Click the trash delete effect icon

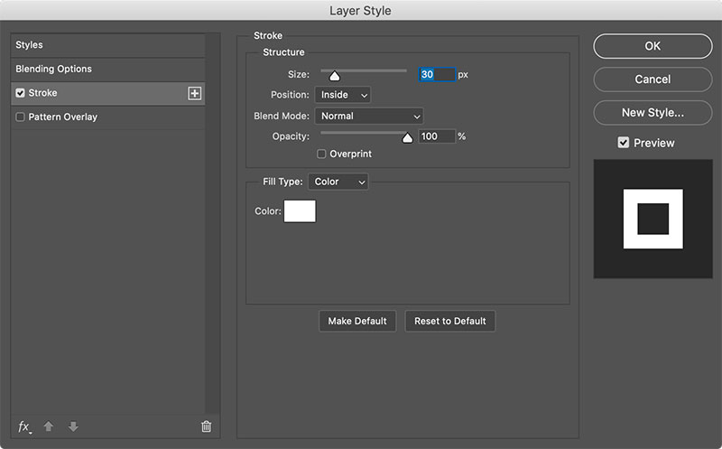[206, 426]
